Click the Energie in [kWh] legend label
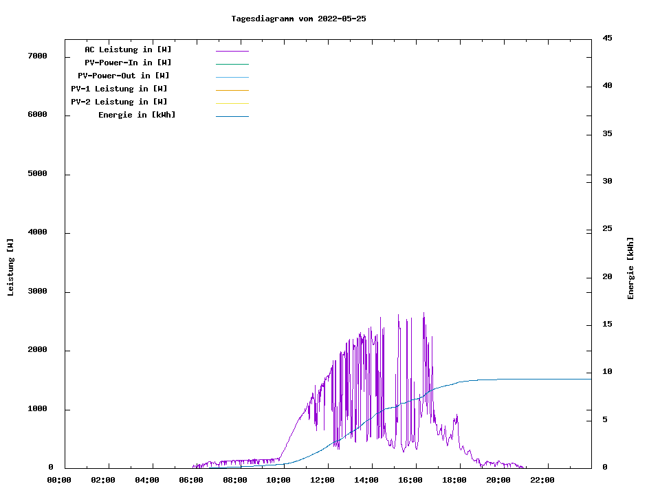Screen dimensions: 660x495 pos(137,115)
